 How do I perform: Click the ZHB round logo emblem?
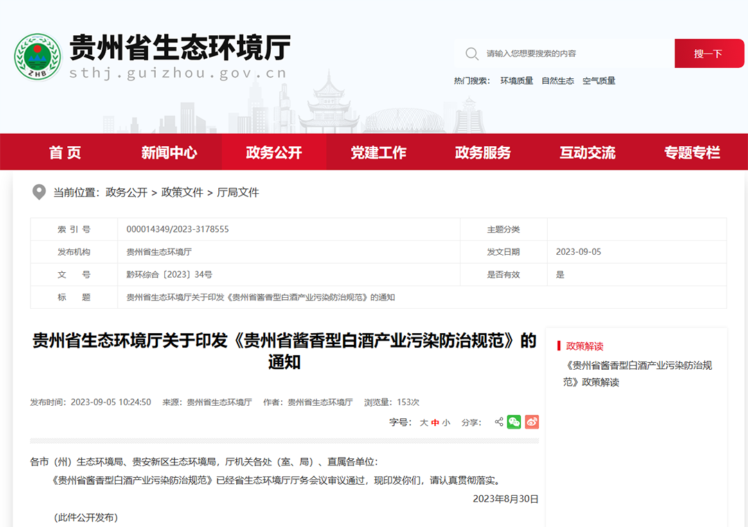coord(38,57)
